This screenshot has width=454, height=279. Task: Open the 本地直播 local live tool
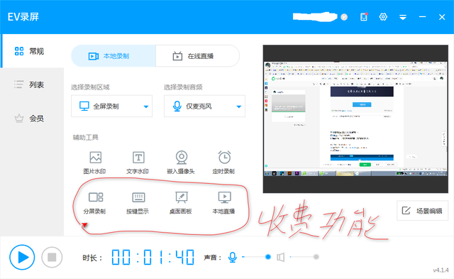(x=224, y=203)
